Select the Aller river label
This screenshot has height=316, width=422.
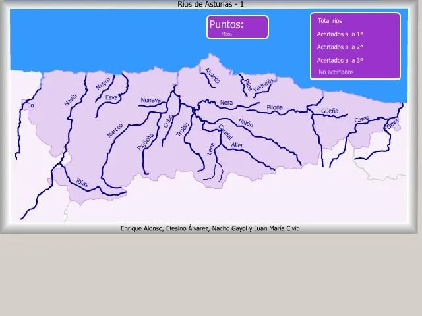click(237, 145)
